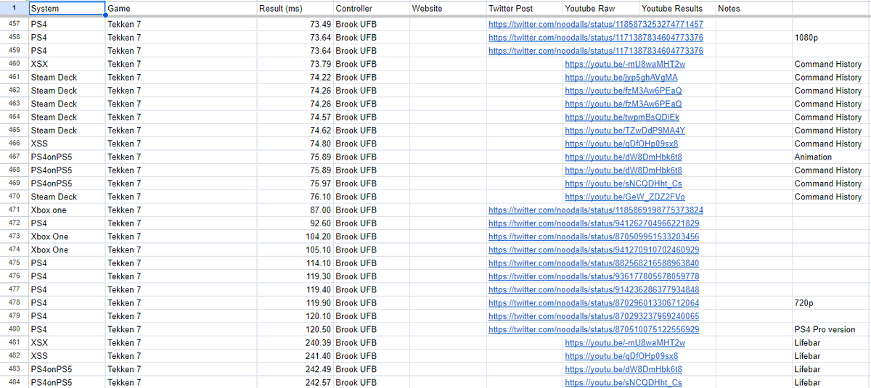Select the 720p notes cell

(831, 303)
